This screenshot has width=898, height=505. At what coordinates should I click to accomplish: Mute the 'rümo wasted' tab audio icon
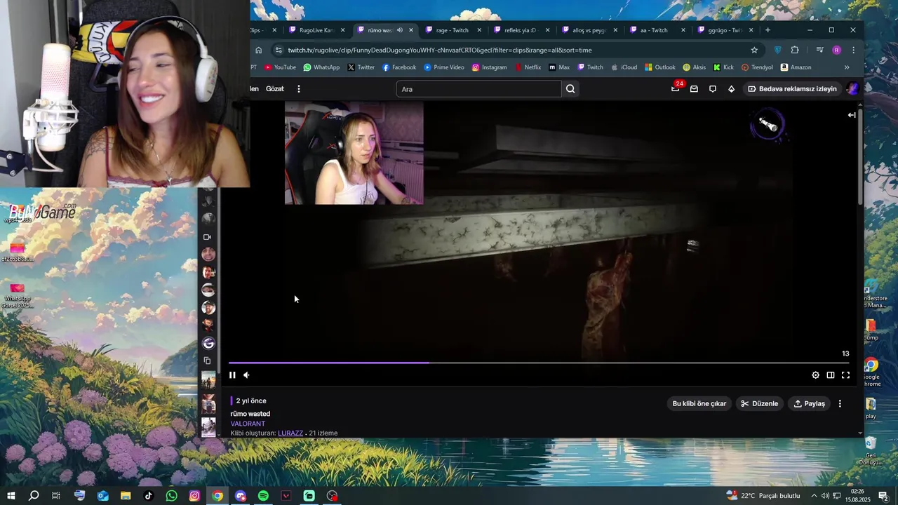399,30
